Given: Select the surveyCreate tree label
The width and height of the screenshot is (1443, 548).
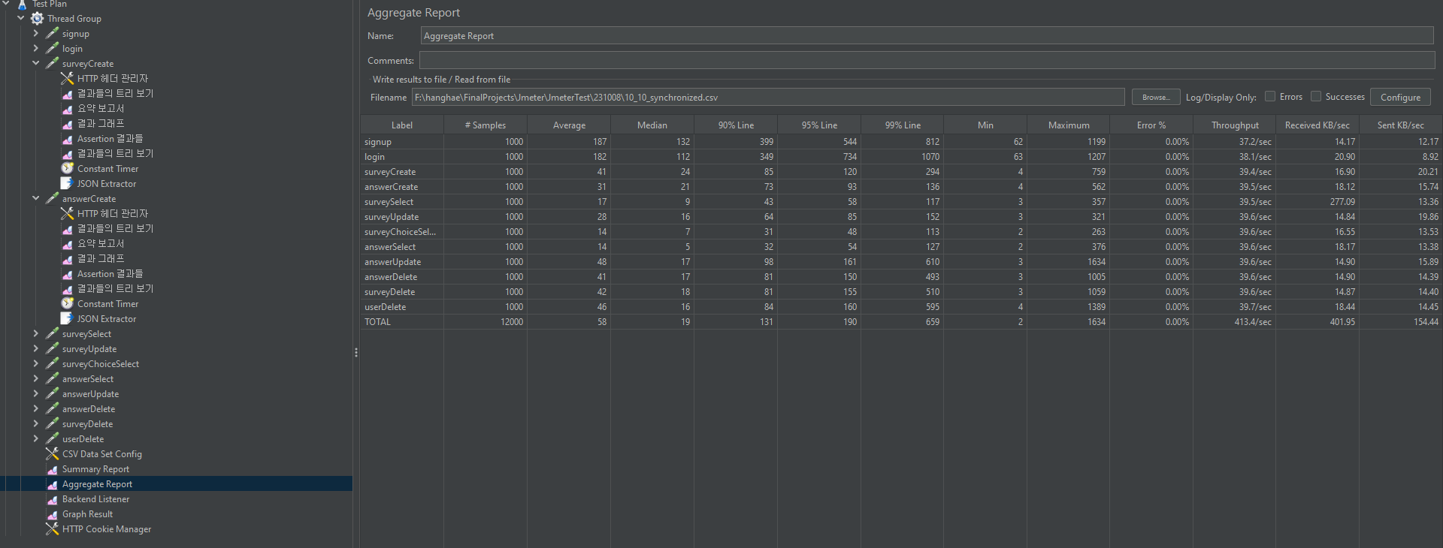Looking at the screenshot, I should (x=88, y=64).
